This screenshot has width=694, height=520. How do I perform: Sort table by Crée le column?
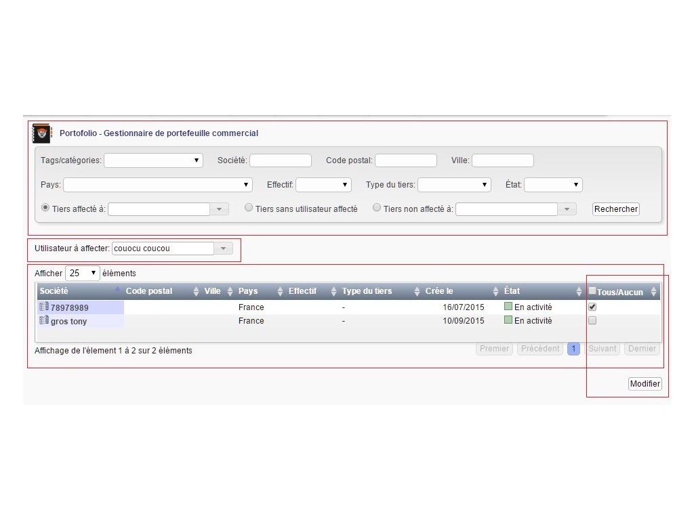[495, 291]
